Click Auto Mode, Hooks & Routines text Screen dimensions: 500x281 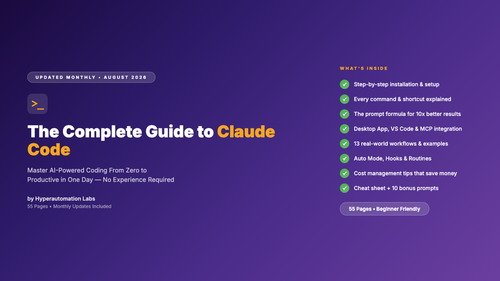click(393, 158)
